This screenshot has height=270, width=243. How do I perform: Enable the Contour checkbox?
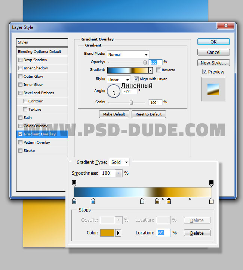click(25, 101)
